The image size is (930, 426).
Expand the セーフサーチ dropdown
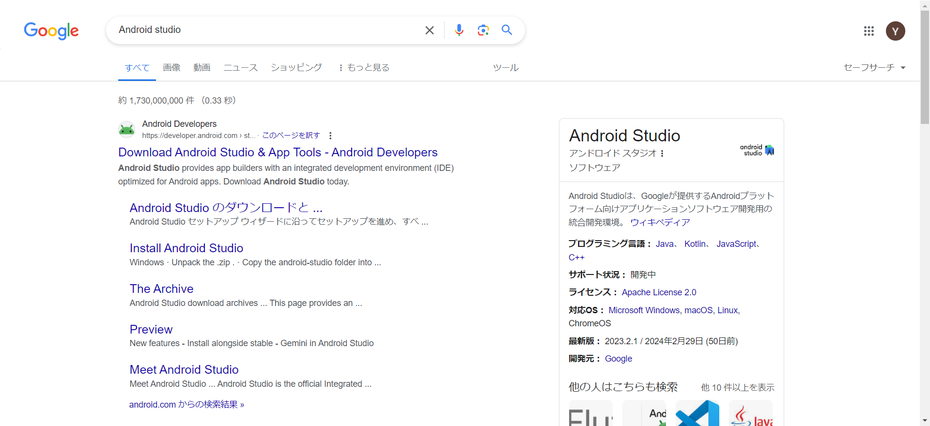click(x=874, y=68)
